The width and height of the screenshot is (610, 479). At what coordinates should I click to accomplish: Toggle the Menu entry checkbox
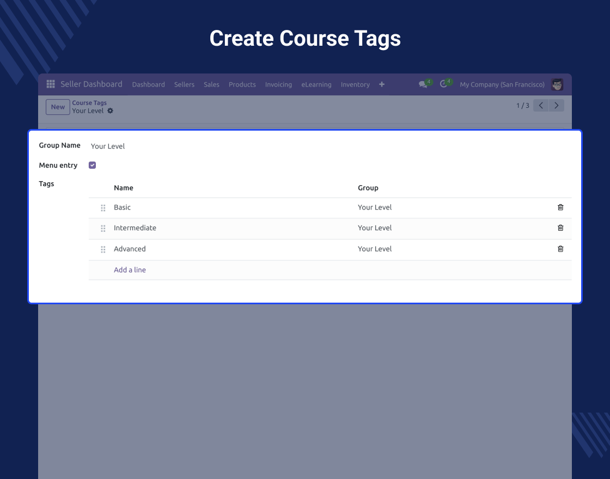point(92,165)
